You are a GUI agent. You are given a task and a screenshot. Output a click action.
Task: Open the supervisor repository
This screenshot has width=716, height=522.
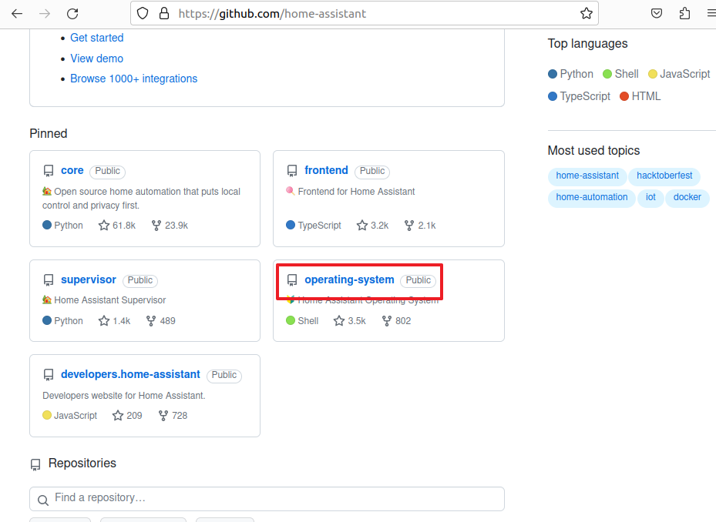click(x=89, y=279)
